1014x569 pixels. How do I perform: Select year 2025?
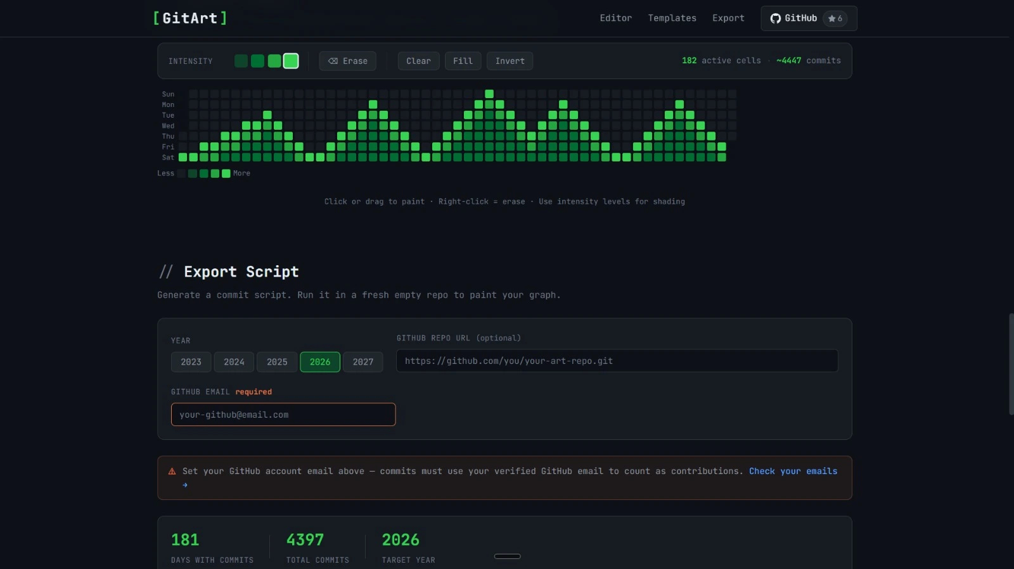pos(277,362)
